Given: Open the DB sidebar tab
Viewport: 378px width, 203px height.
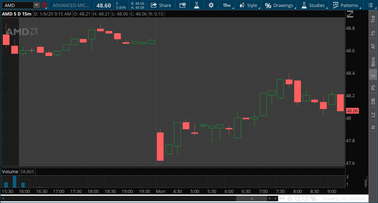Looking at the screenshot, I should [x=373, y=101].
